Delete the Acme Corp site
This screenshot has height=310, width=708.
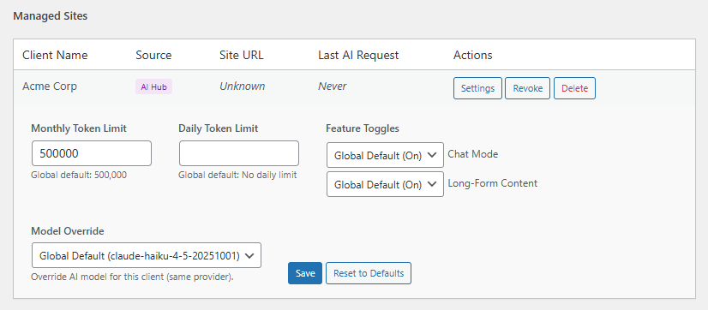574,88
